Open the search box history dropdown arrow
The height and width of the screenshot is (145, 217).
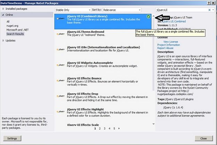coord(213,10)
